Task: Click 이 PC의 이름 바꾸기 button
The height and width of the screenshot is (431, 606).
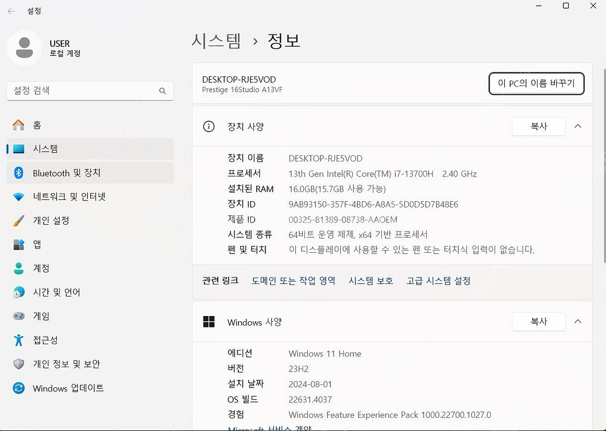Action: click(x=536, y=83)
